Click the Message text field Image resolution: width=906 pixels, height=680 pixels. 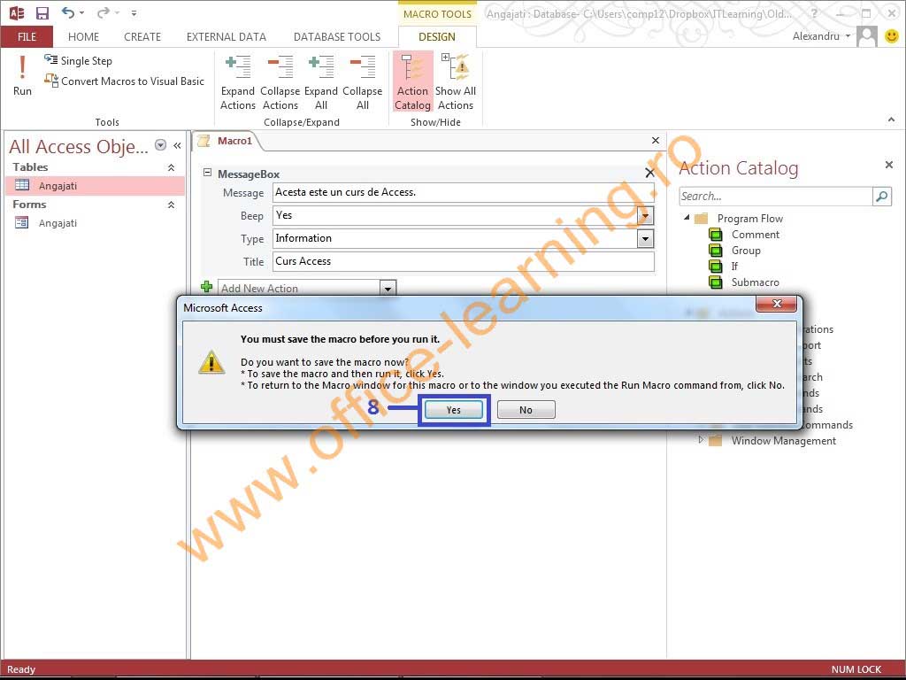click(464, 192)
